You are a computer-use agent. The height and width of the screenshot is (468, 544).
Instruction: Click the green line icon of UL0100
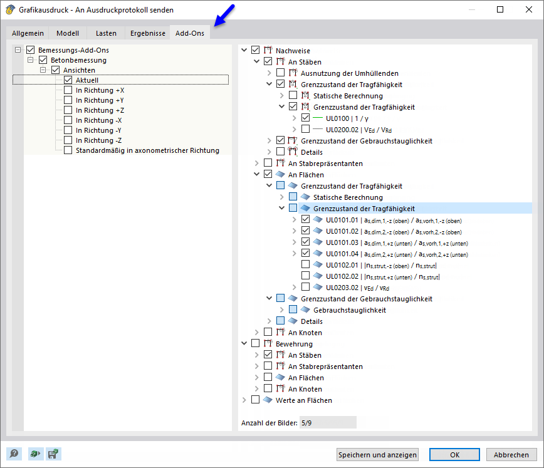318,118
